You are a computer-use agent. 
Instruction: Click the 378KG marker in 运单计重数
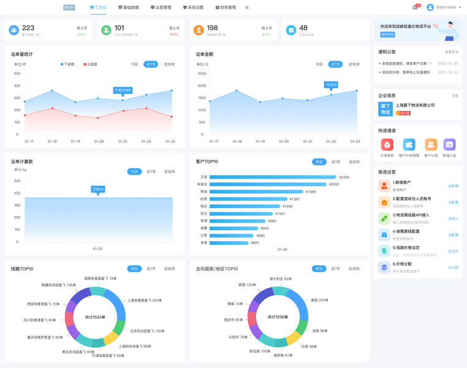click(98, 190)
